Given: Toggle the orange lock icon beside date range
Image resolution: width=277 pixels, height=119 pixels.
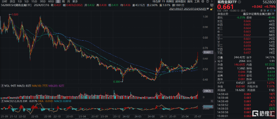Looking at the screenshot, I should pos(212,9).
